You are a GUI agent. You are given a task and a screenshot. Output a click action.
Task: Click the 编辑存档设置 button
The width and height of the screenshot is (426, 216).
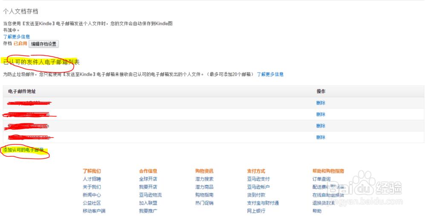43,44
